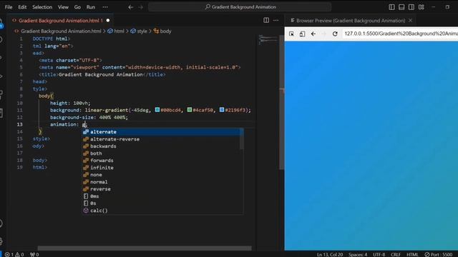Toggle the bottom panel layout icon
Screen dimensions: 458x257
click(401, 7)
